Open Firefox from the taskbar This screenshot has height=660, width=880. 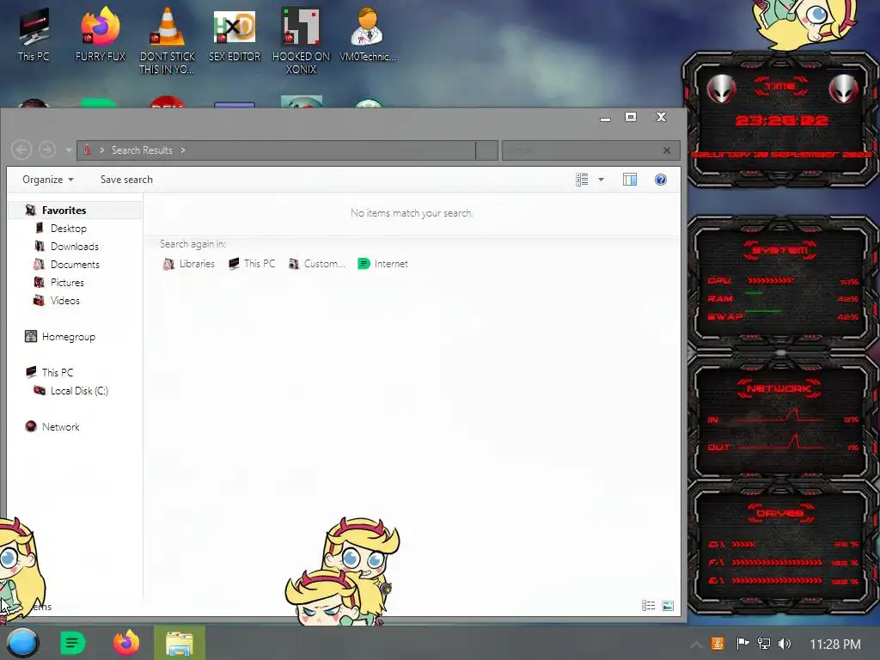point(126,643)
